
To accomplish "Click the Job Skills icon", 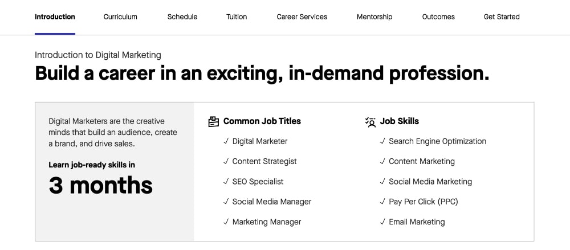I will click(370, 121).
